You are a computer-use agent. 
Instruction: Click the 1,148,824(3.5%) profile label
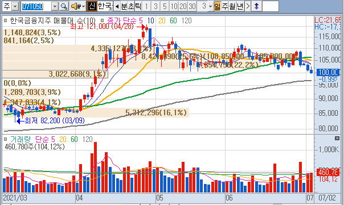pos(32,32)
